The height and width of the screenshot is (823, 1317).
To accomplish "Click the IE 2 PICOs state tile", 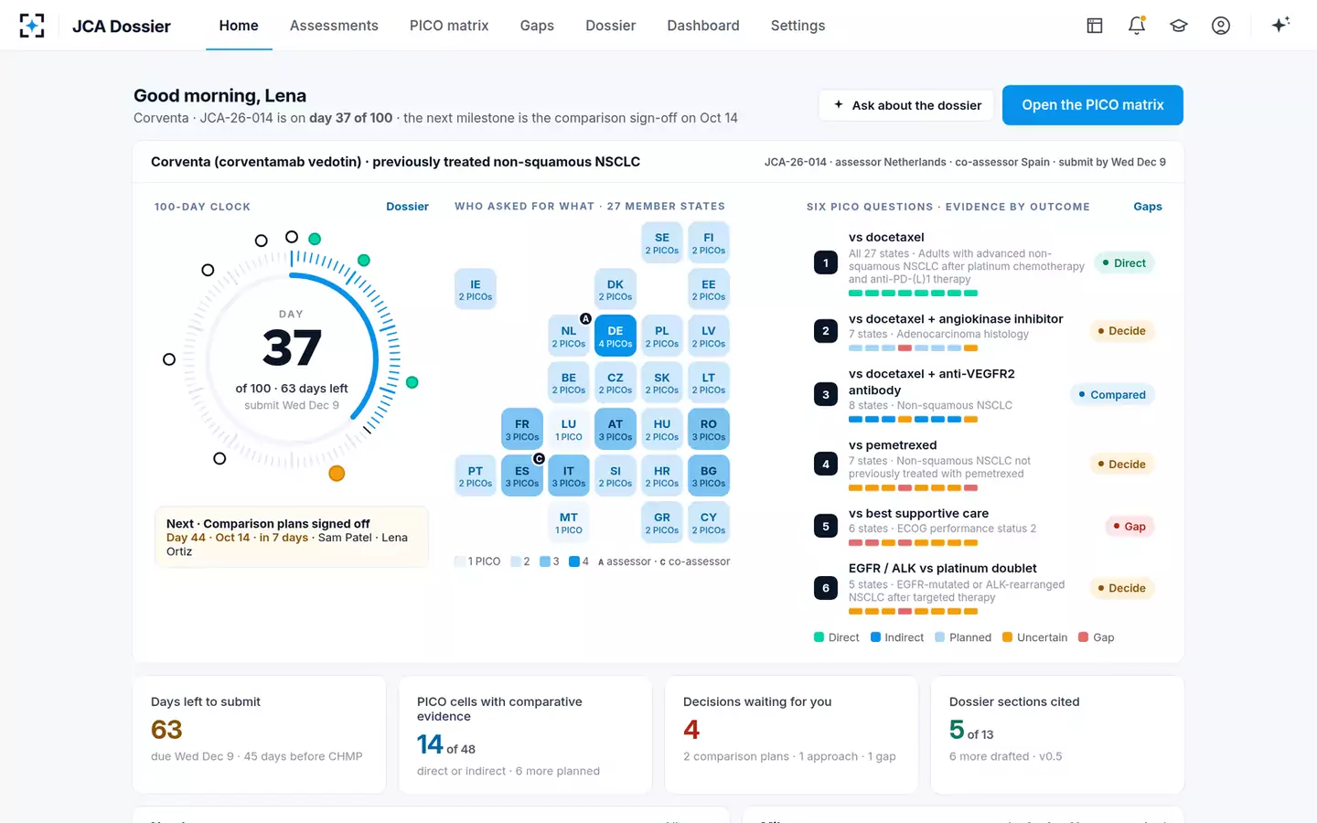I will pos(476,289).
